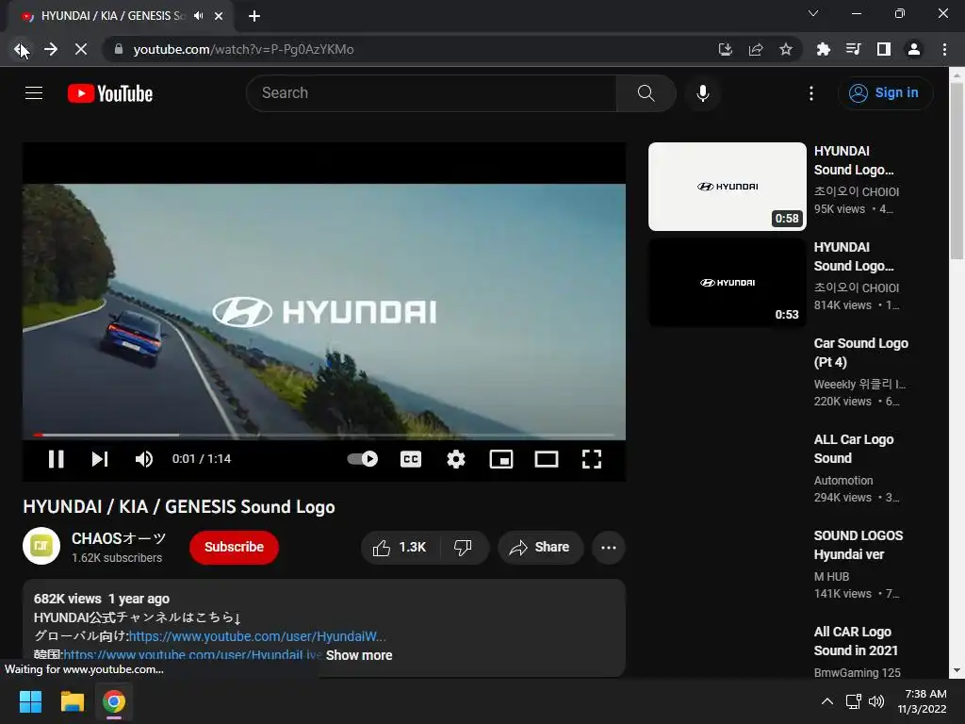965x724 pixels.
Task: Stop loading the page
Action: point(81,49)
